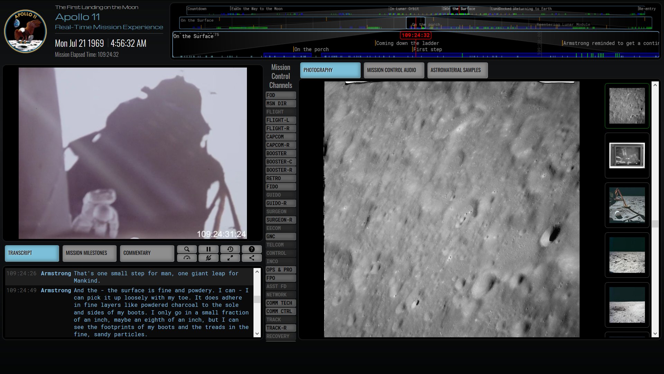Enter fullscreen with the expand arrows icon
The image size is (664, 374).
pyautogui.click(x=230, y=258)
